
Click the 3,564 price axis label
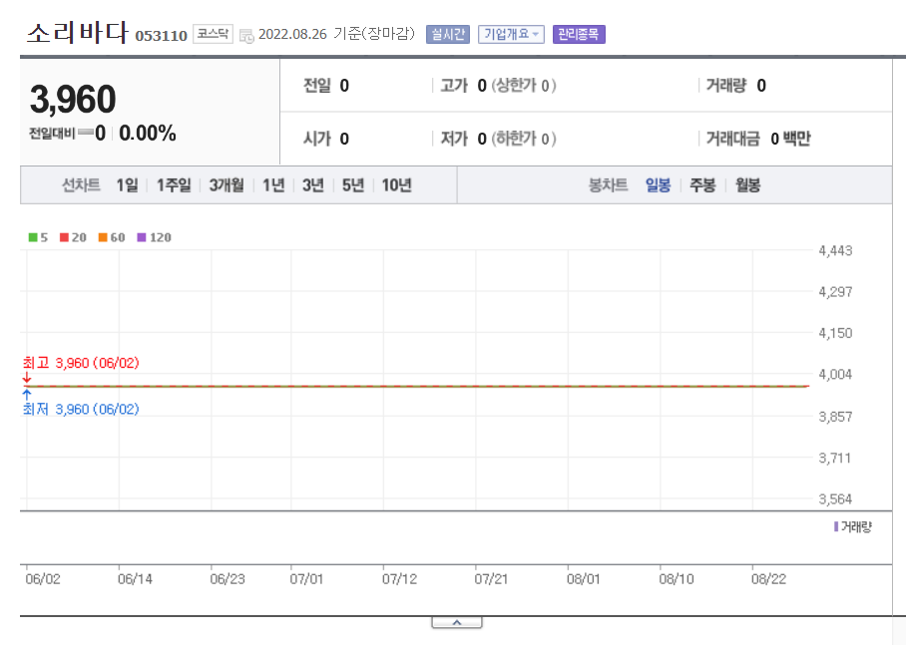835,498
